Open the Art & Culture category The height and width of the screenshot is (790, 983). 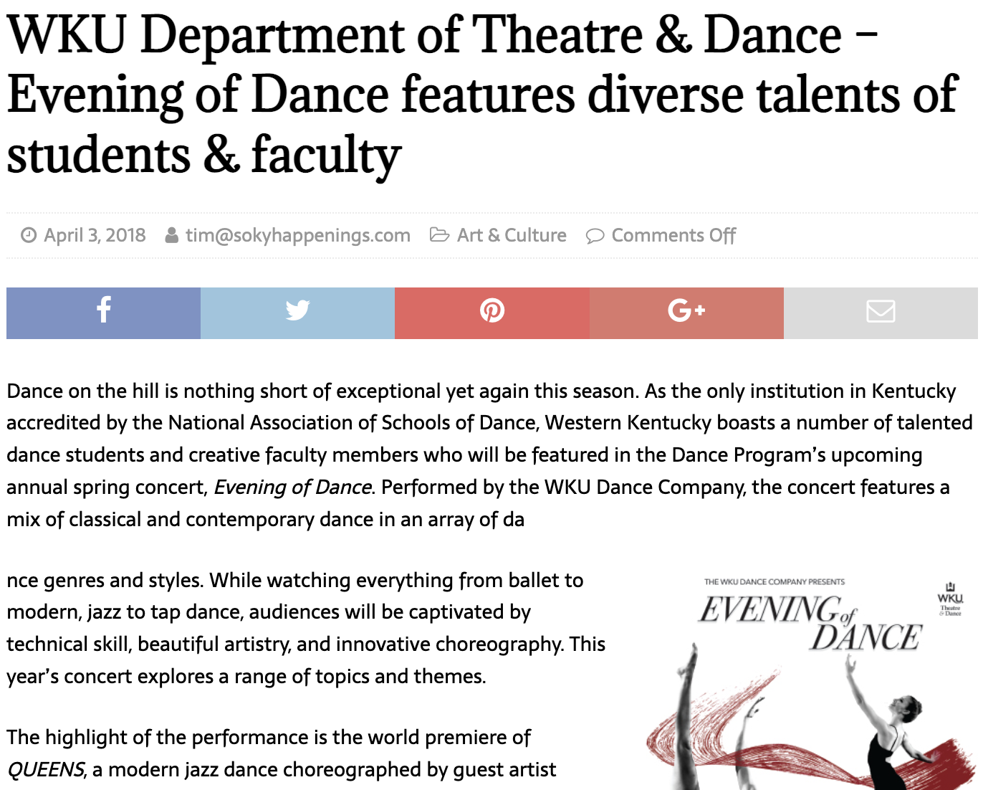(x=512, y=234)
